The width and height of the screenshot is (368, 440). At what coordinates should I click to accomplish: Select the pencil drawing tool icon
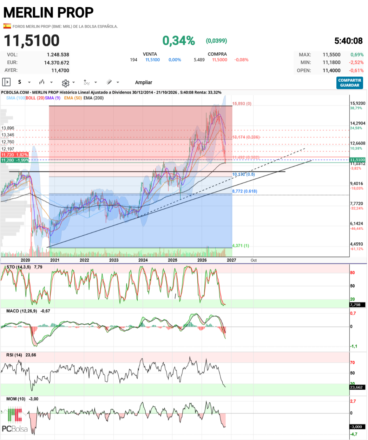click(109, 82)
